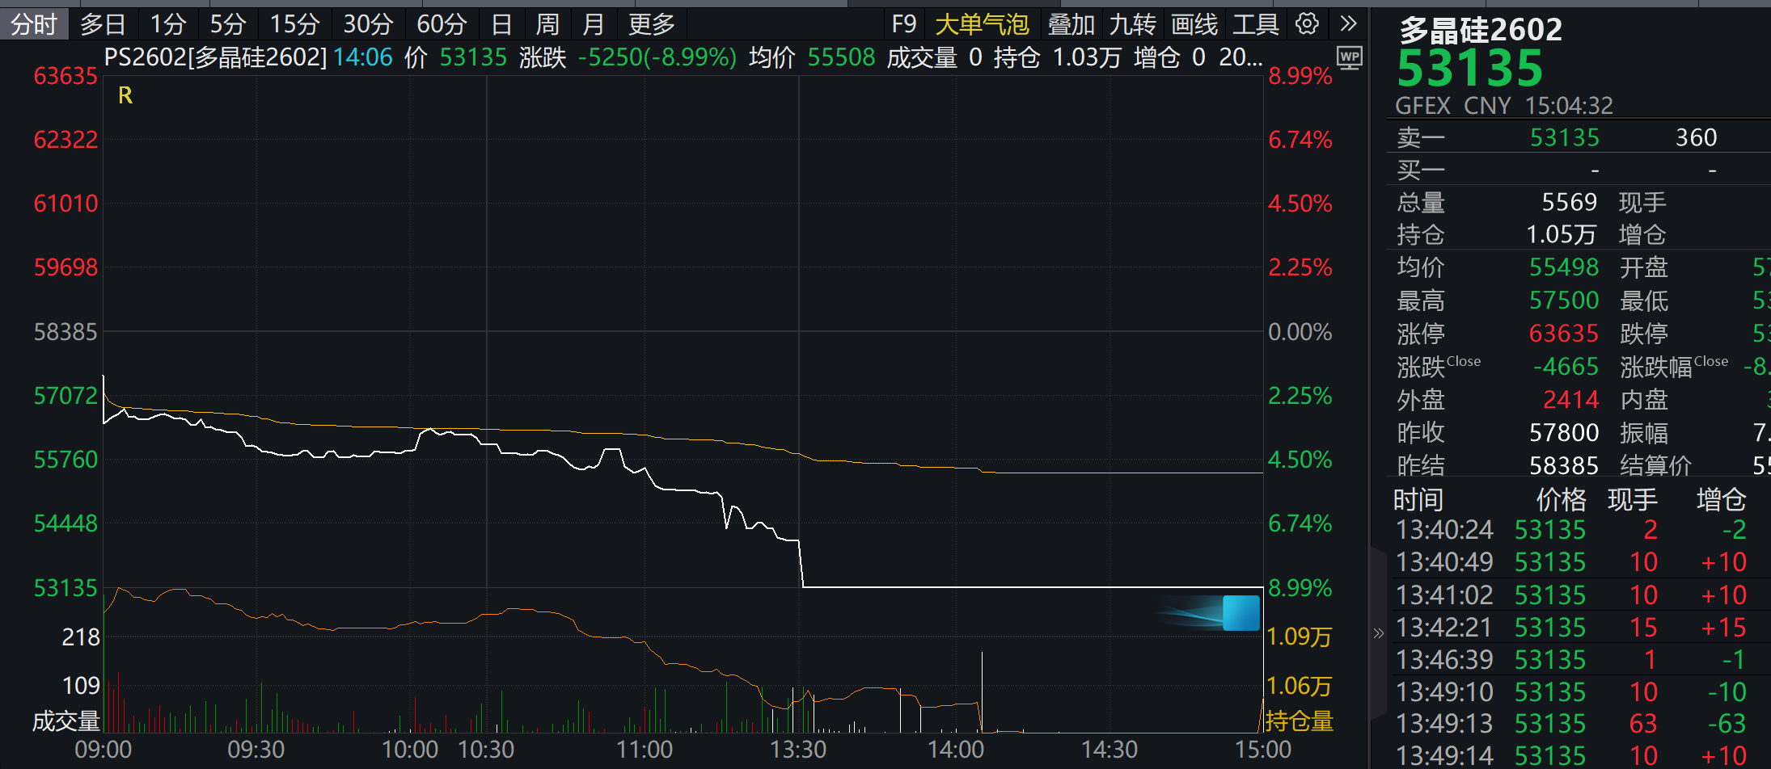Toggle the 叠加 overlay option
Image resolution: width=1771 pixels, height=769 pixels.
click(1071, 25)
